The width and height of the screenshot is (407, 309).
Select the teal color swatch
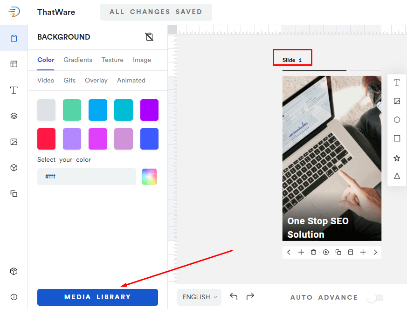click(x=124, y=110)
